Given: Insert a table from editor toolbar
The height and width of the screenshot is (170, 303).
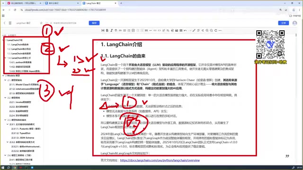Looking at the screenshot, I should click(181, 30).
